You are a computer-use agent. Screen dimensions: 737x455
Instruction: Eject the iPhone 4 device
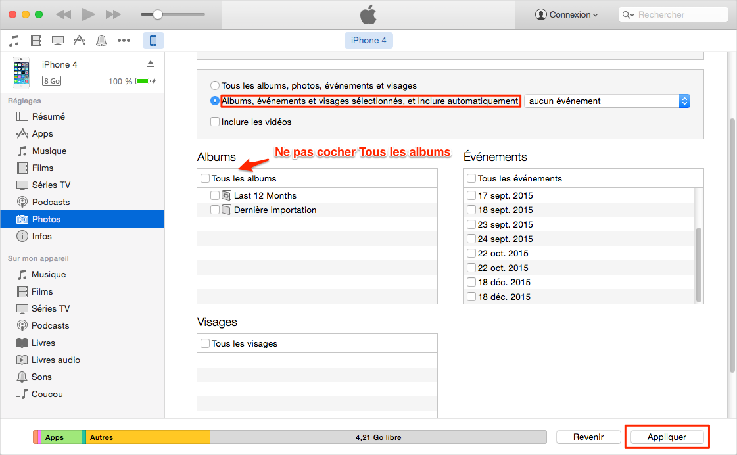point(151,64)
